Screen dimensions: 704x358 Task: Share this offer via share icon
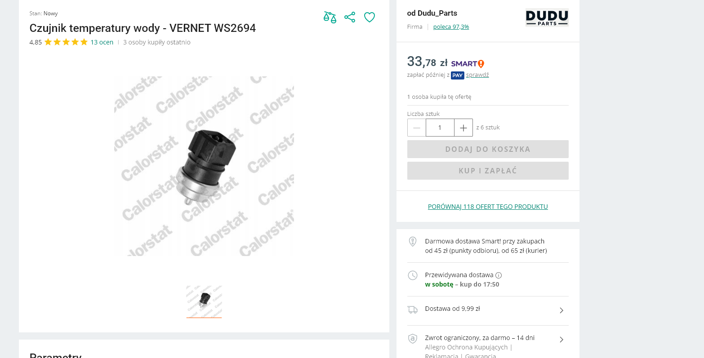[x=350, y=18]
